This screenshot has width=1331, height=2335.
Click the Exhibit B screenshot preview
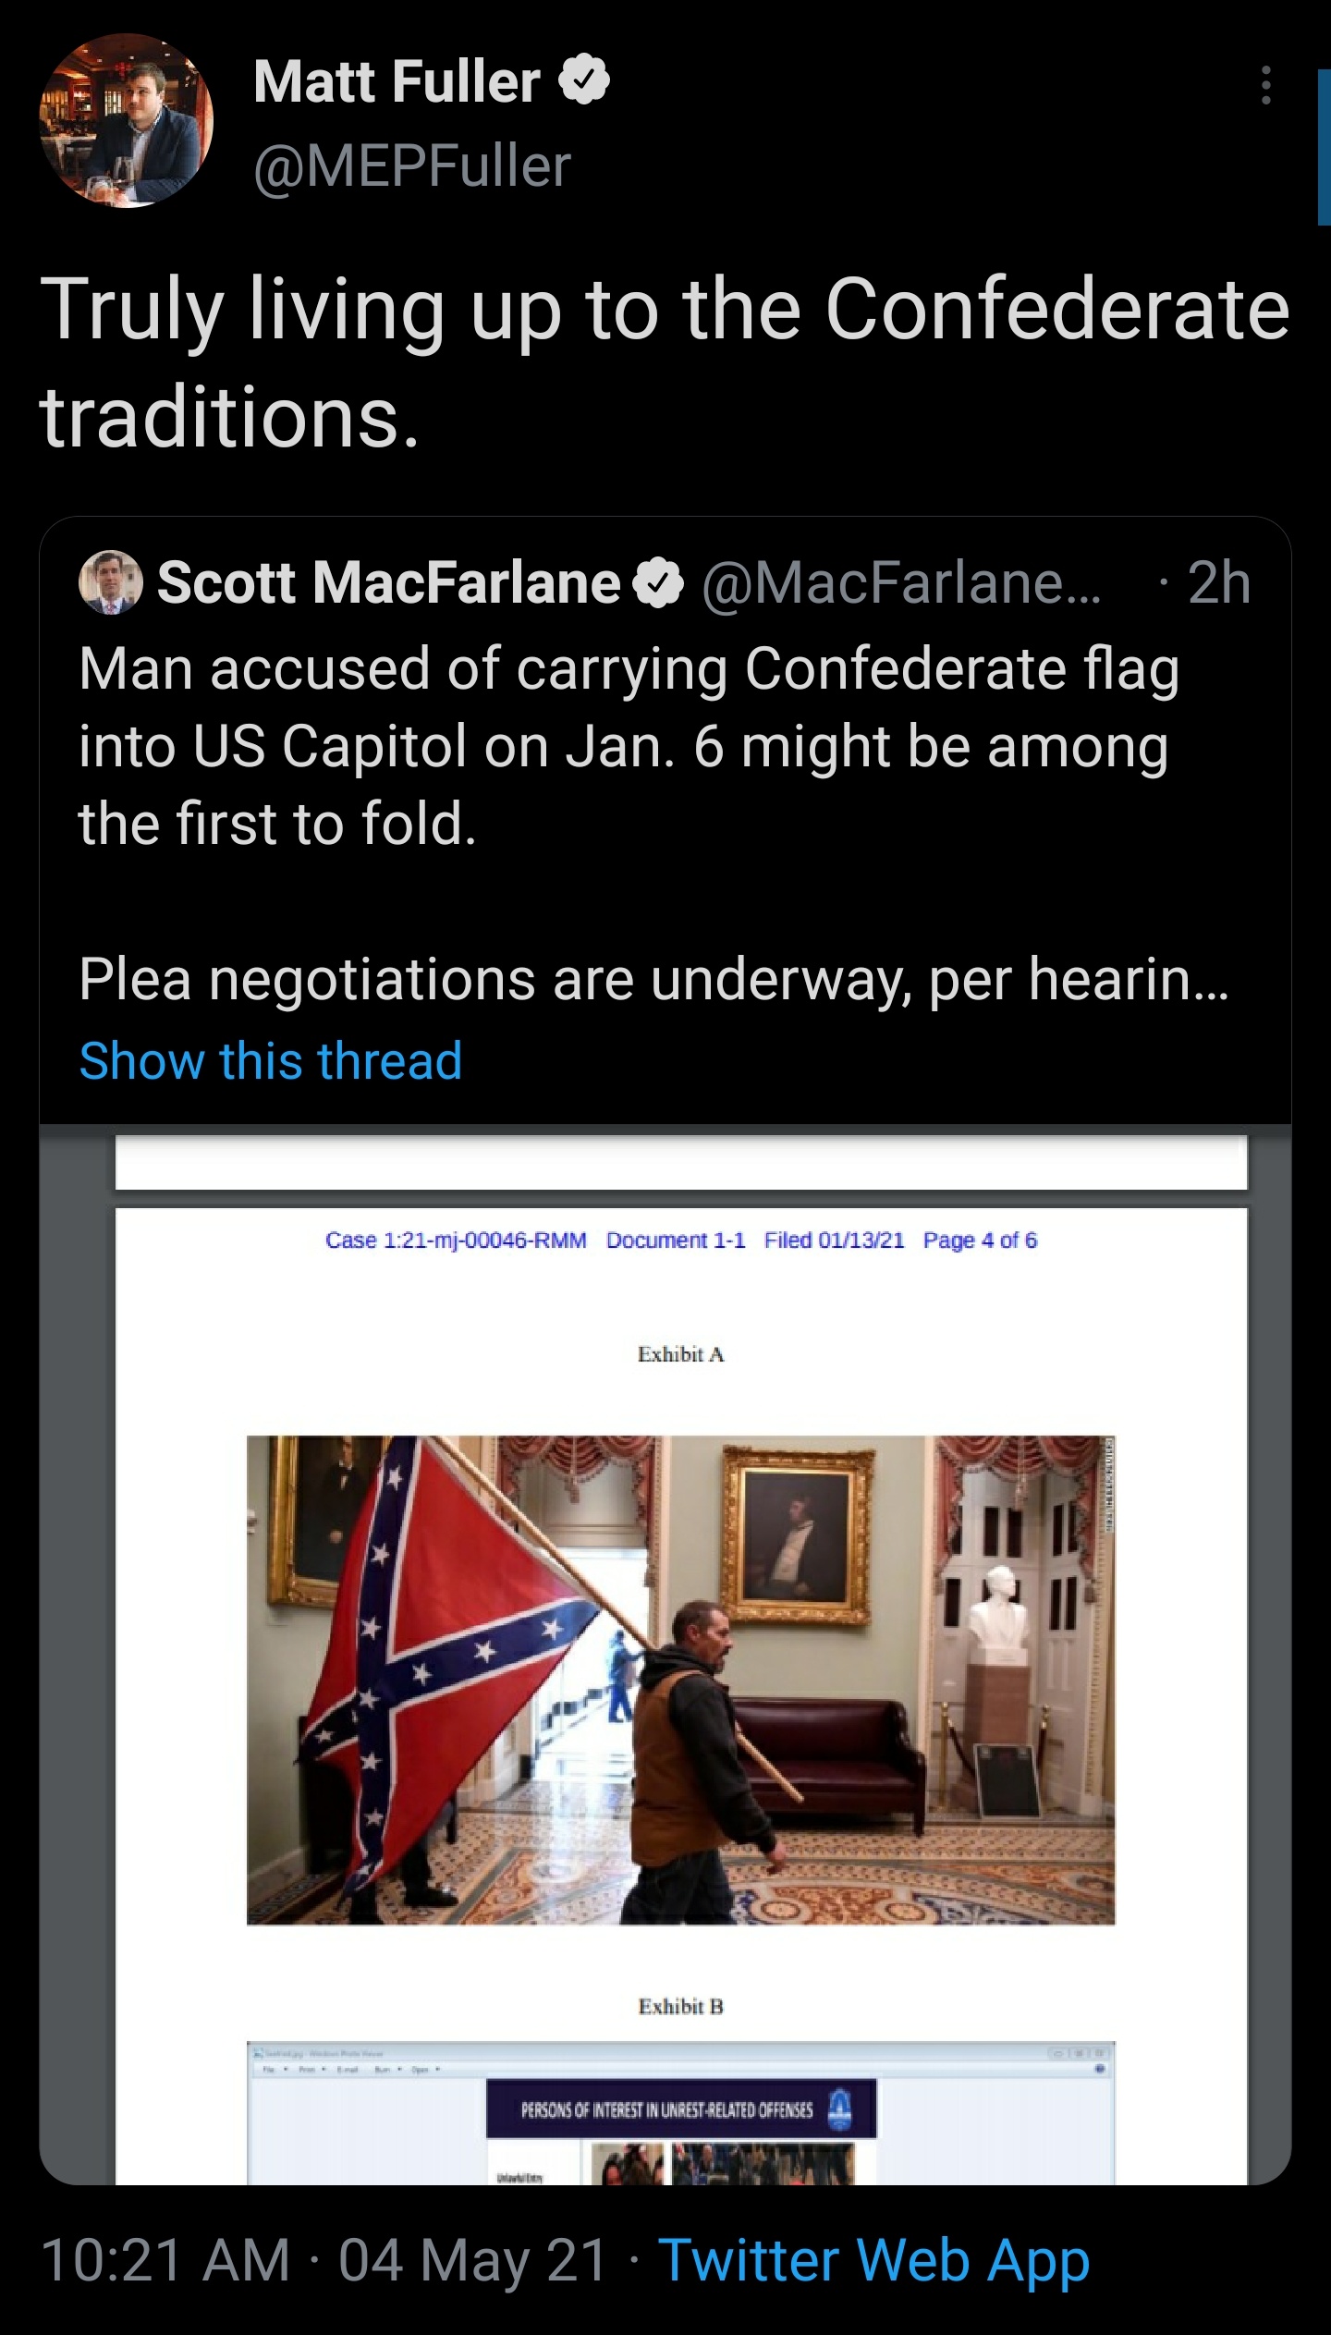click(680, 2114)
